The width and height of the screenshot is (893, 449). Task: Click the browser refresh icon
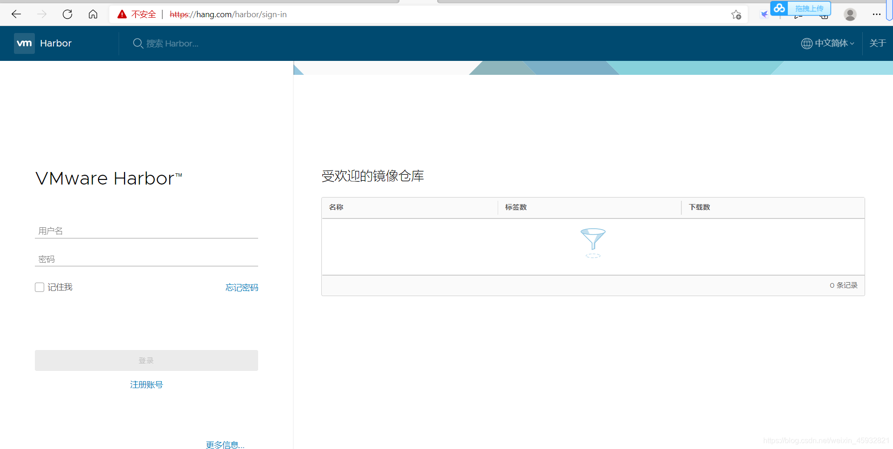coord(67,14)
